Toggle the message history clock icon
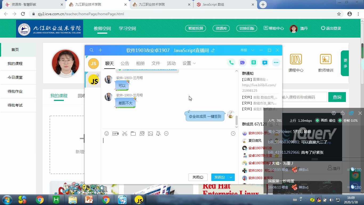 (x=233, y=133)
